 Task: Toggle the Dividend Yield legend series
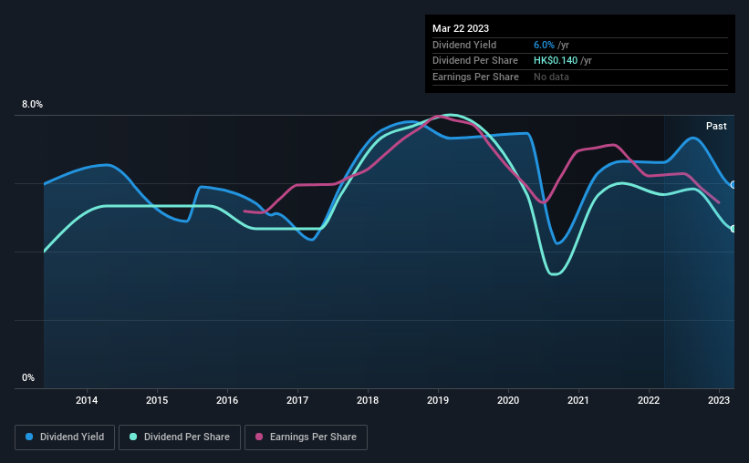pos(65,437)
